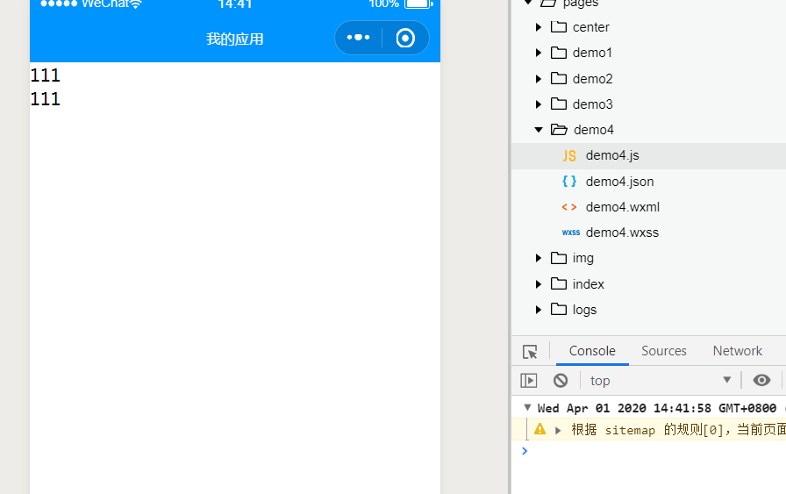Screen dimensions: 786x494
Task: Click the braces icon of demo4.json
Action: click(569, 181)
